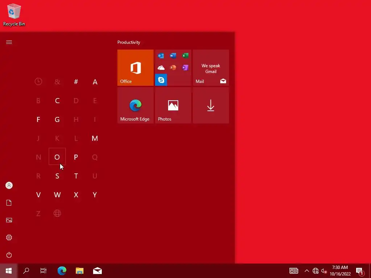This screenshot has width=371, height=278.
Task: Launch OneNote from the Office apps folder tile
Action: (x=185, y=68)
